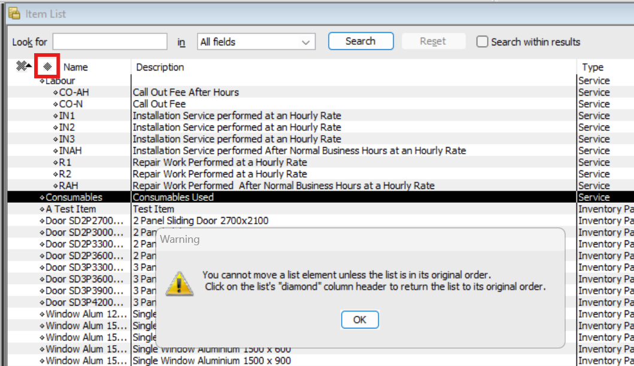The image size is (634, 366).
Task: Click the diamond beside CO-AH item
Action: point(56,93)
